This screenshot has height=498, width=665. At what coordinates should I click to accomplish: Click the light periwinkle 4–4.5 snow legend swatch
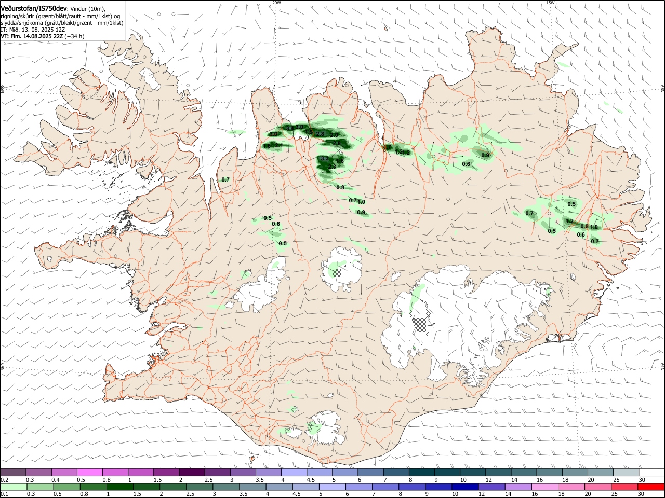294,472
